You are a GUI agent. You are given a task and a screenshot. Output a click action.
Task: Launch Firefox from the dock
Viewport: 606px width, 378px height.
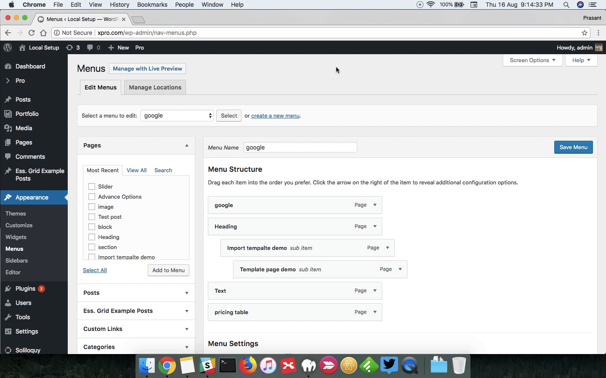pos(248,365)
